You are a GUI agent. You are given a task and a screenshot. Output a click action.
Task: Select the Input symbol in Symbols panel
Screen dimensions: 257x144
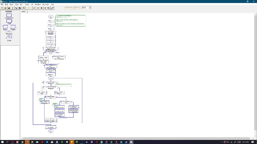pos(6,27)
